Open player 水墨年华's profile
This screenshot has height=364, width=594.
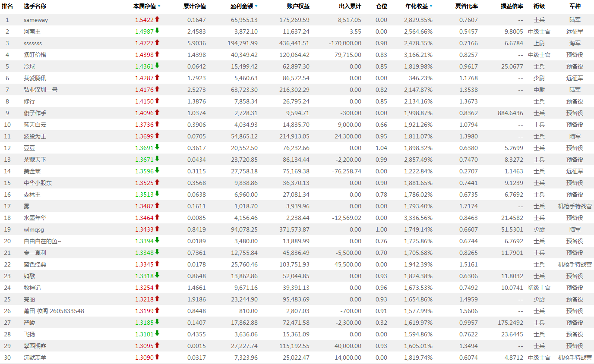point(35,218)
